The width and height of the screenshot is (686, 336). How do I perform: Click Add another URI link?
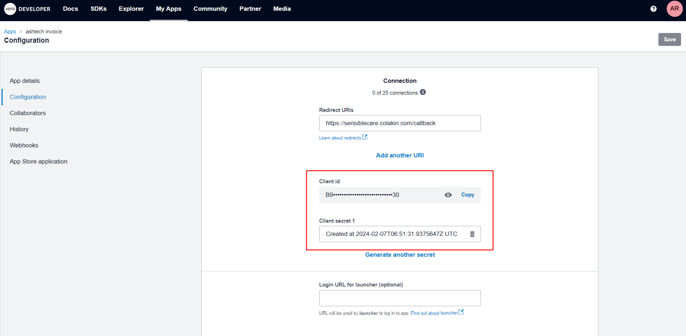click(400, 155)
